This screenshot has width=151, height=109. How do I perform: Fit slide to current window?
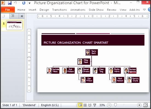pyautogui.click(x=146, y=105)
